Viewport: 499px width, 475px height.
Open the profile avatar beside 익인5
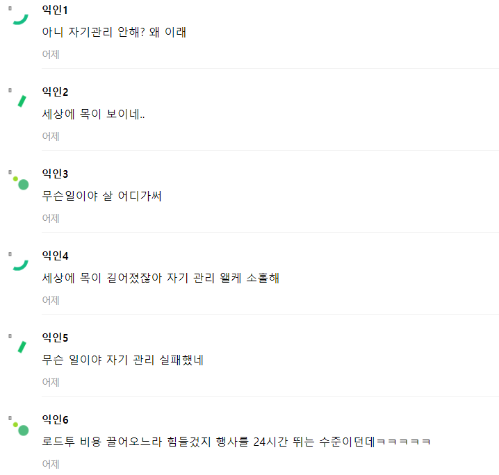click(x=21, y=347)
